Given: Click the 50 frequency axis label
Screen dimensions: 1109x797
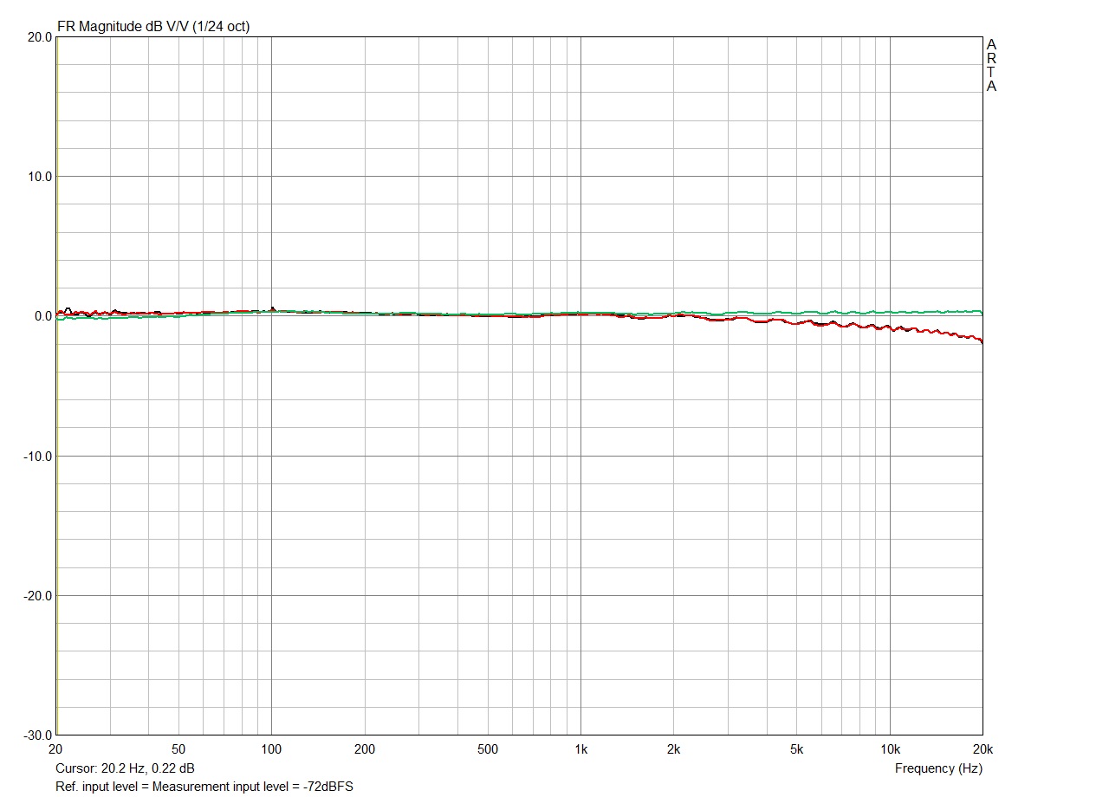Looking at the screenshot, I should pos(178,749).
